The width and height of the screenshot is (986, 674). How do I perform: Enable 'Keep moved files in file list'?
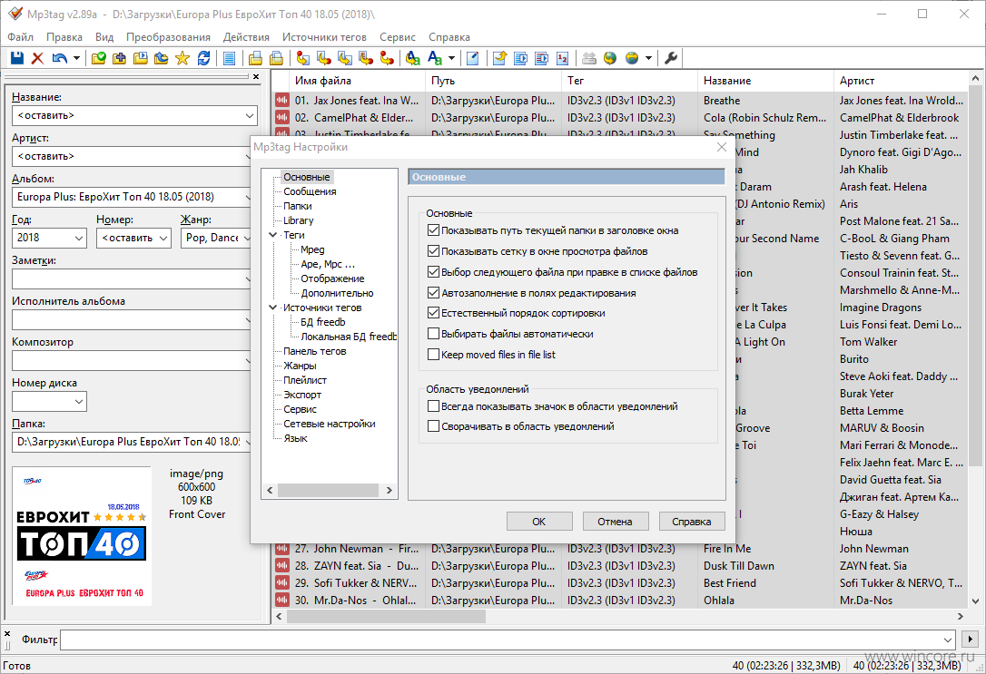pyautogui.click(x=433, y=355)
